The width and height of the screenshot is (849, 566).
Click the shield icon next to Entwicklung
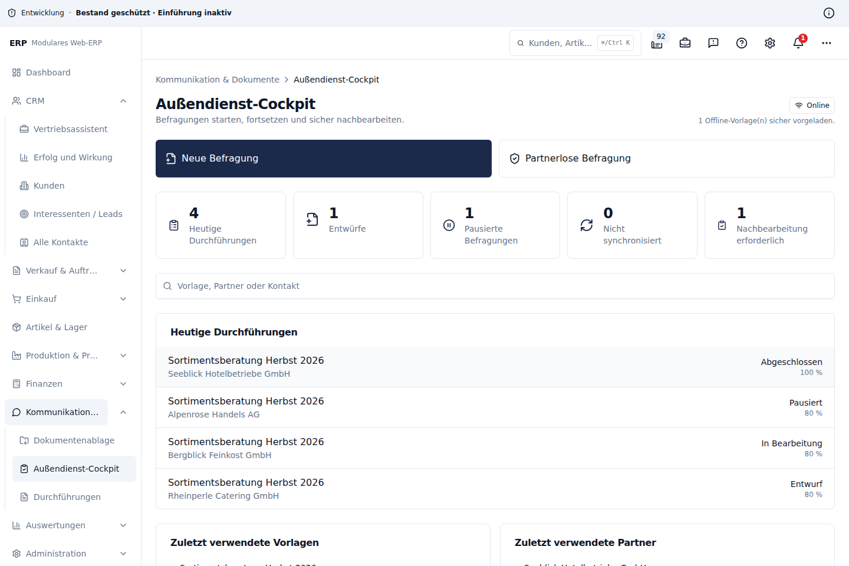click(x=12, y=13)
